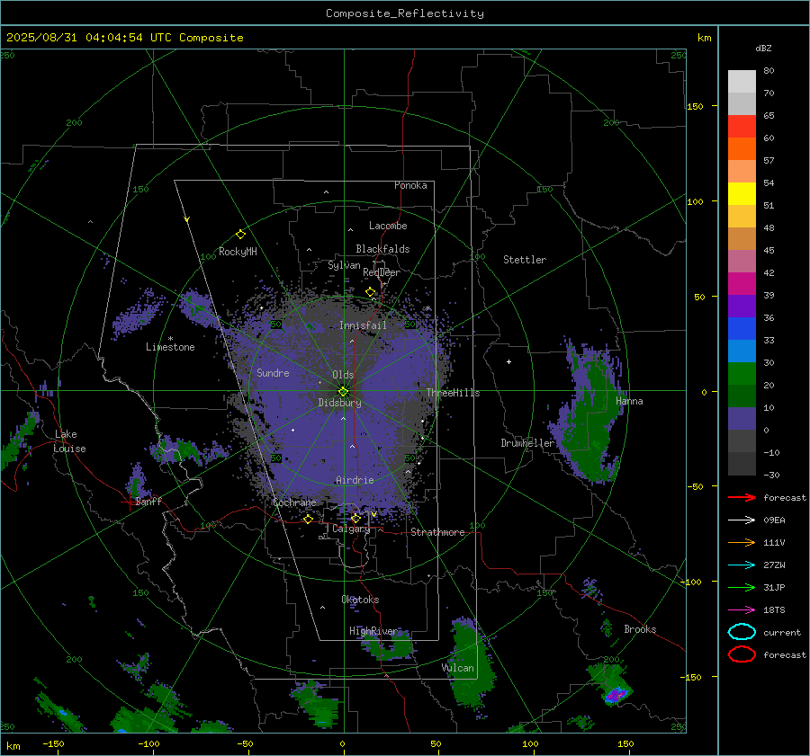Click the cyan current ellipse icon

coord(742,632)
